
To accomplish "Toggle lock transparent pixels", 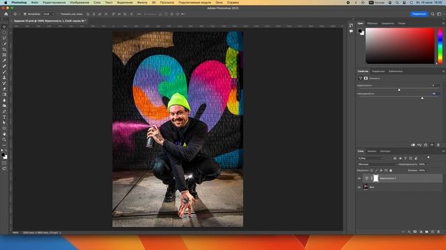I will 371,170.
